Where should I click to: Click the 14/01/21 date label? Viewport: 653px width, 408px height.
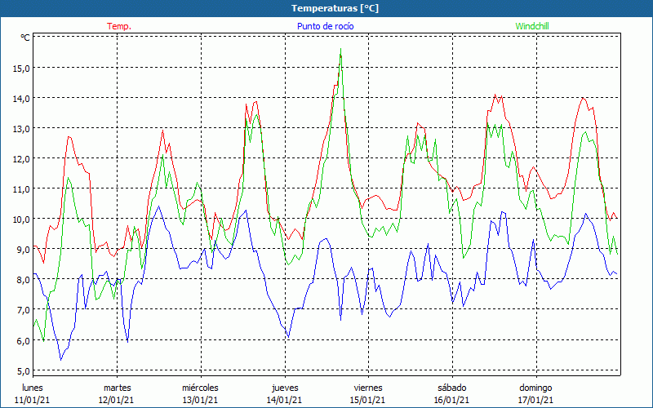(x=284, y=400)
